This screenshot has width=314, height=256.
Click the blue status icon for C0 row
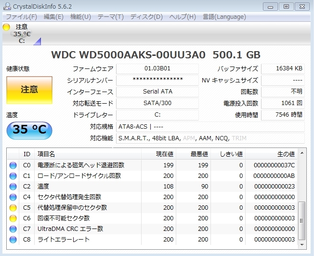click(x=13, y=165)
